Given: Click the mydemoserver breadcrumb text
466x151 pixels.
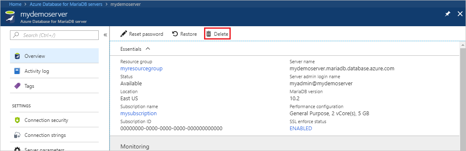Looking at the screenshot, I should 125,5.
